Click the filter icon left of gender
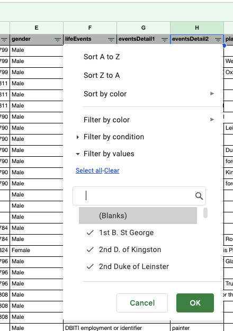The height and width of the screenshot is (331, 233). point(4,40)
